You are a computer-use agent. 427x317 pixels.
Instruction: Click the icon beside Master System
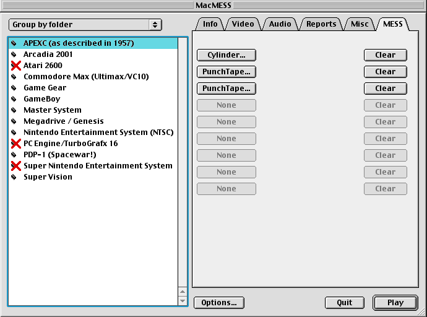14,110
